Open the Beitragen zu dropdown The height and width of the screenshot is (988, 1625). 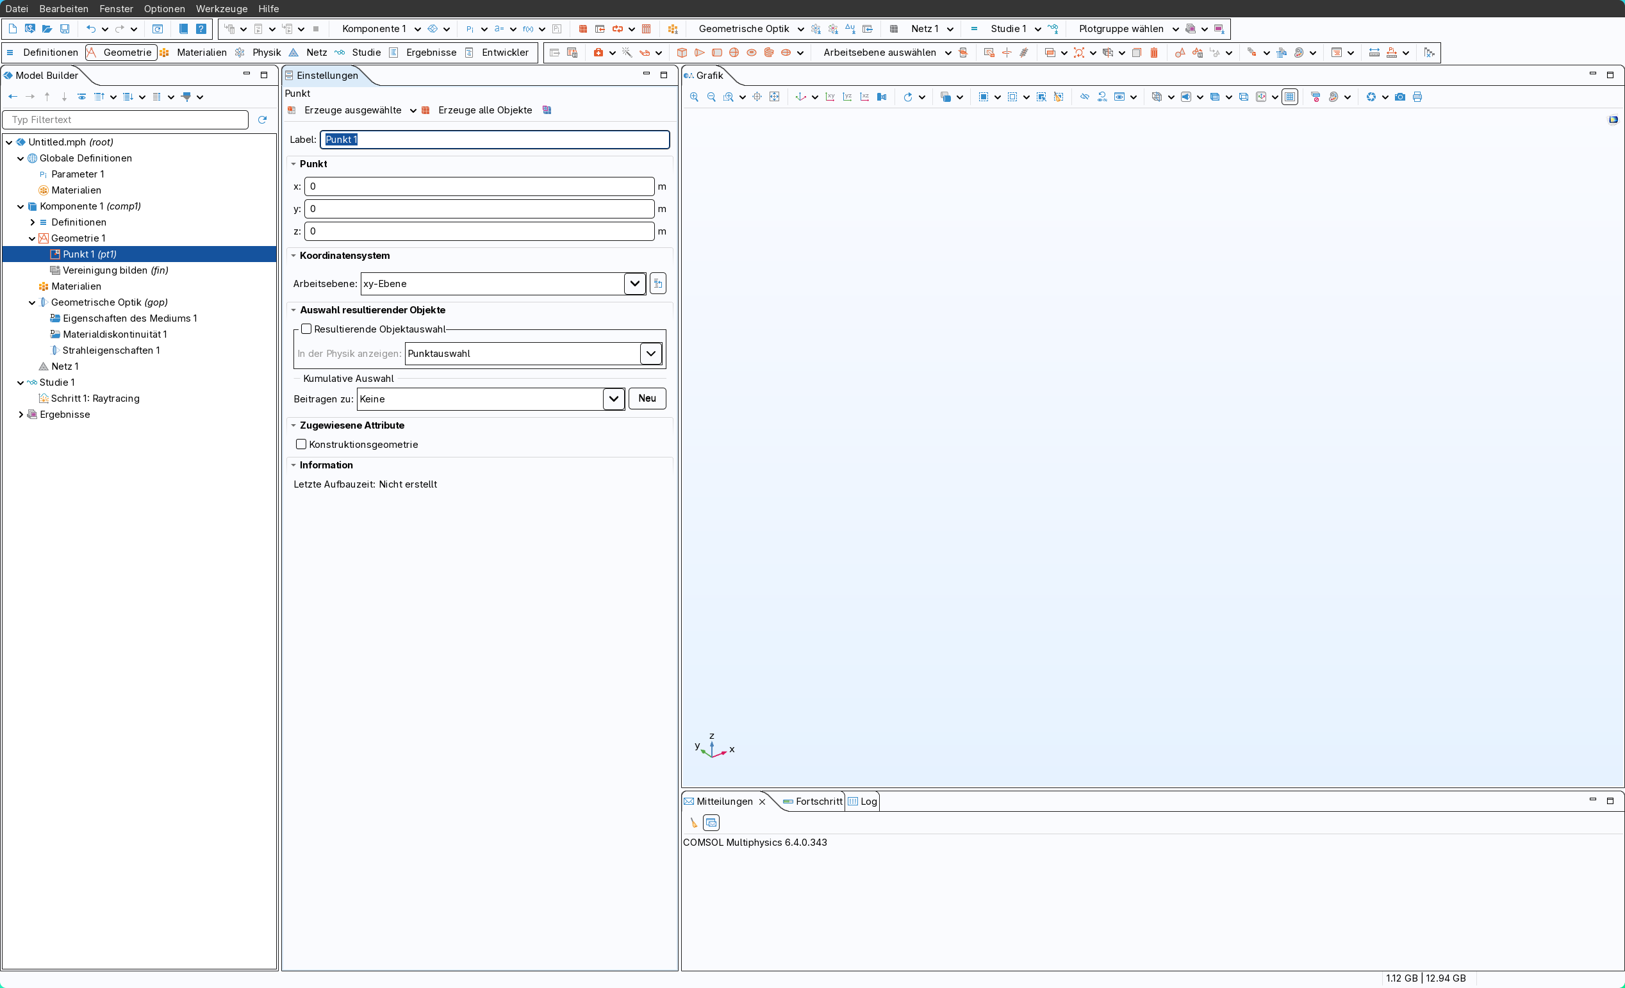coord(613,399)
